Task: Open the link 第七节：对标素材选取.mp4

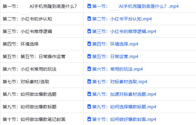Action: (x=120, y=82)
